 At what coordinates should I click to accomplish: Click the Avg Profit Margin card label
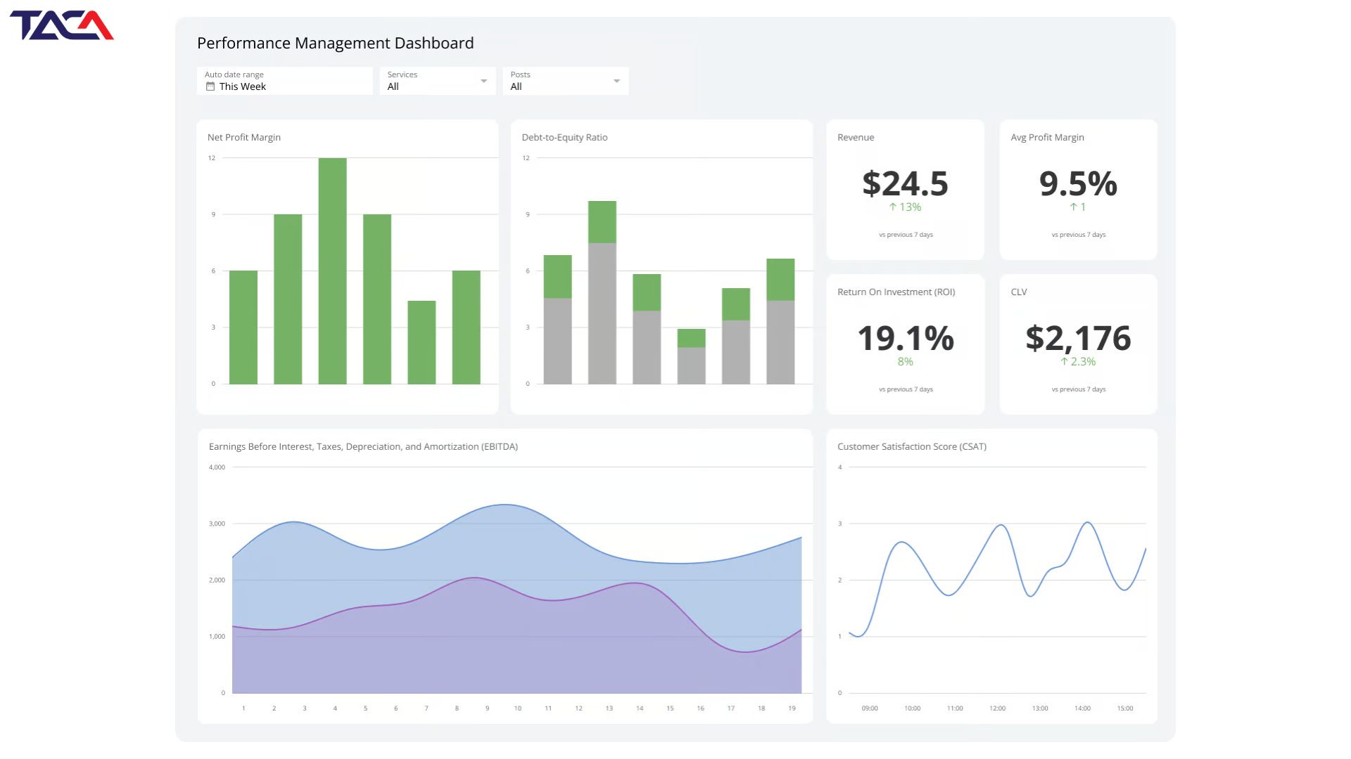(x=1047, y=137)
